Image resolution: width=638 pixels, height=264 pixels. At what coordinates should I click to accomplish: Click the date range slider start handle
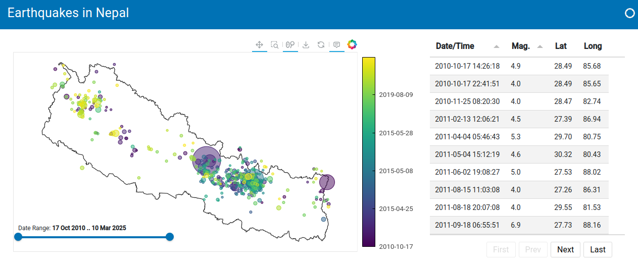click(x=18, y=237)
